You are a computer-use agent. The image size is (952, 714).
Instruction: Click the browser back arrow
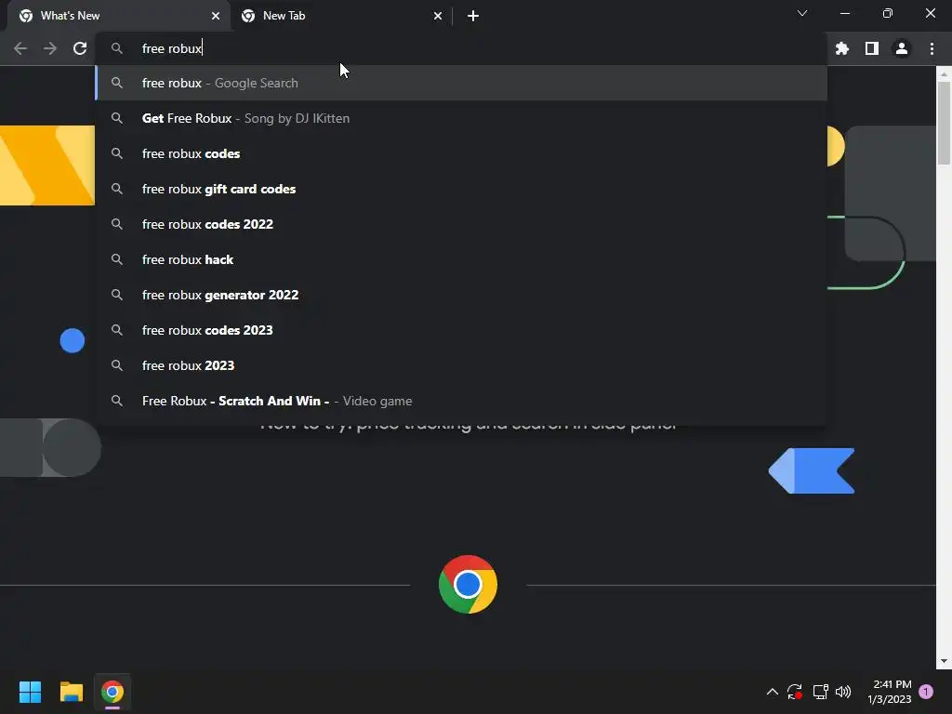point(20,48)
